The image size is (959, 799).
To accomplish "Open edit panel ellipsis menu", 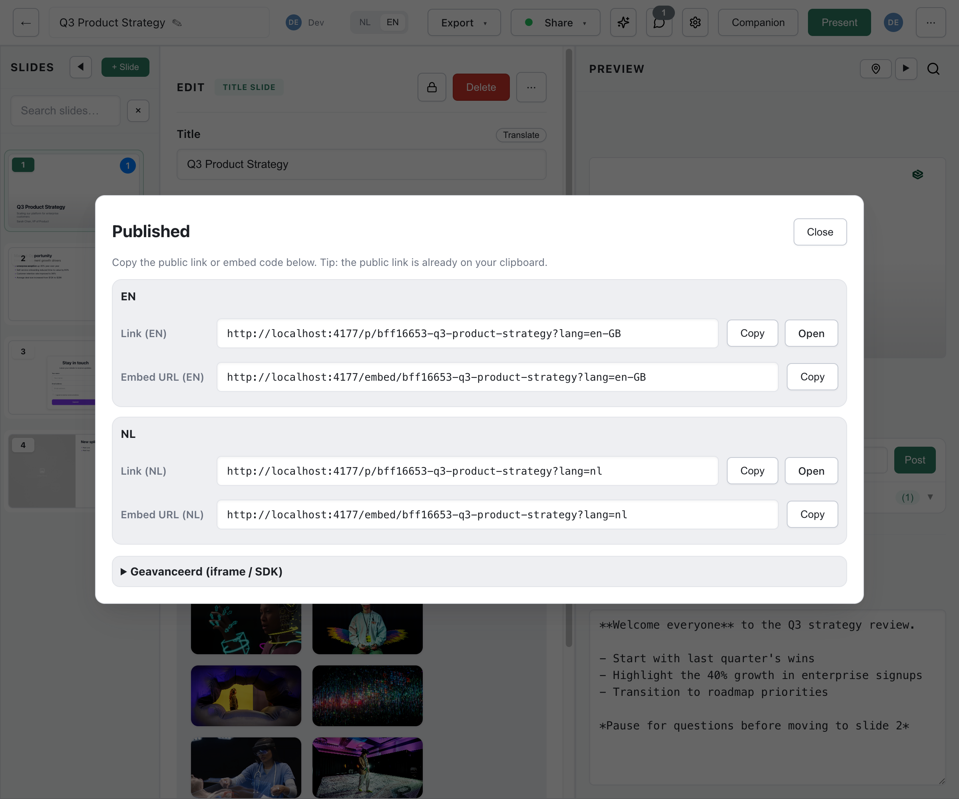I will pyautogui.click(x=531, y=87).
